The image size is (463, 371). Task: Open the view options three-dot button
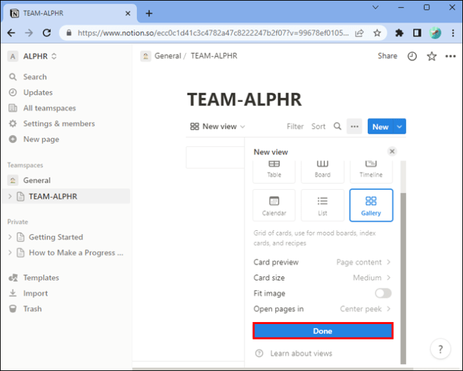pyautogui.click(x=354, y=126)
